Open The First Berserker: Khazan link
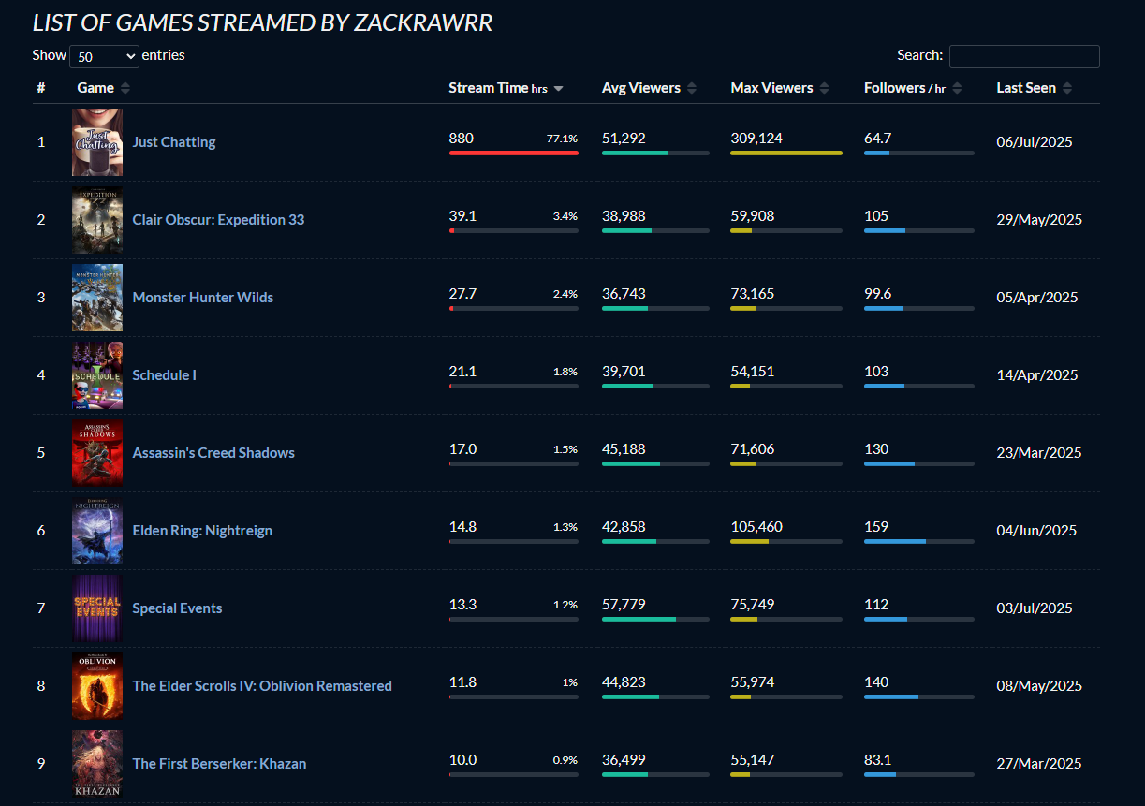This screenshot has width=1145, height=806. (219, 764)
